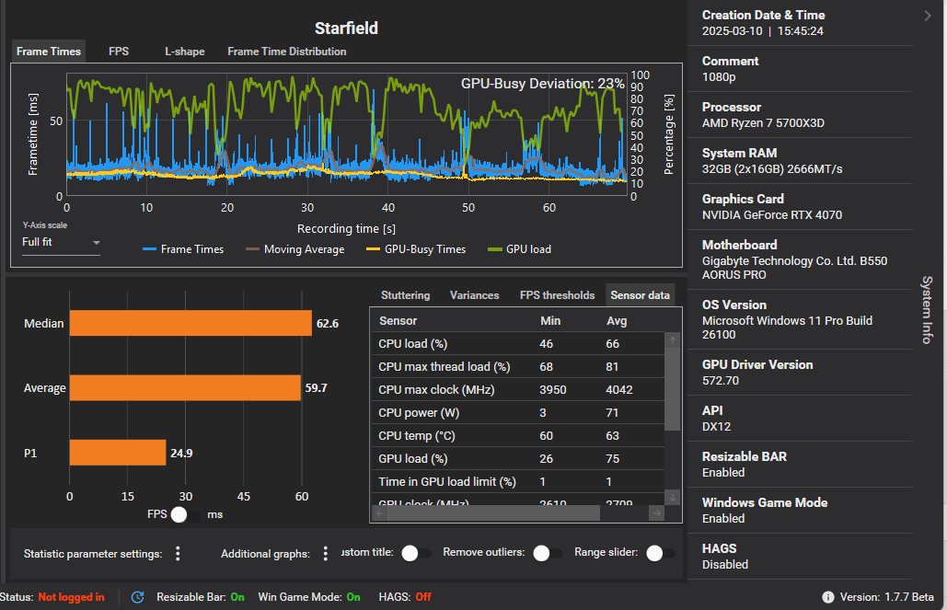Viewport: 947px width, 610px height.
Task: Click the Median bar in chart
Action: (191, 323)
